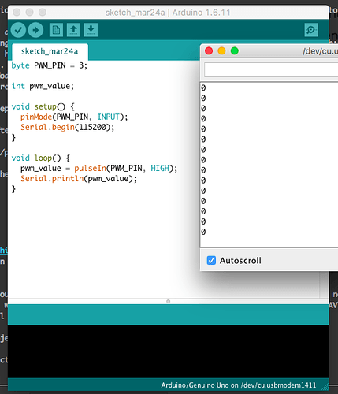Image resolution: width=338 pixels, height=394 pixels.
Task: Click the Upload arrow button
Action: (35, 30)
